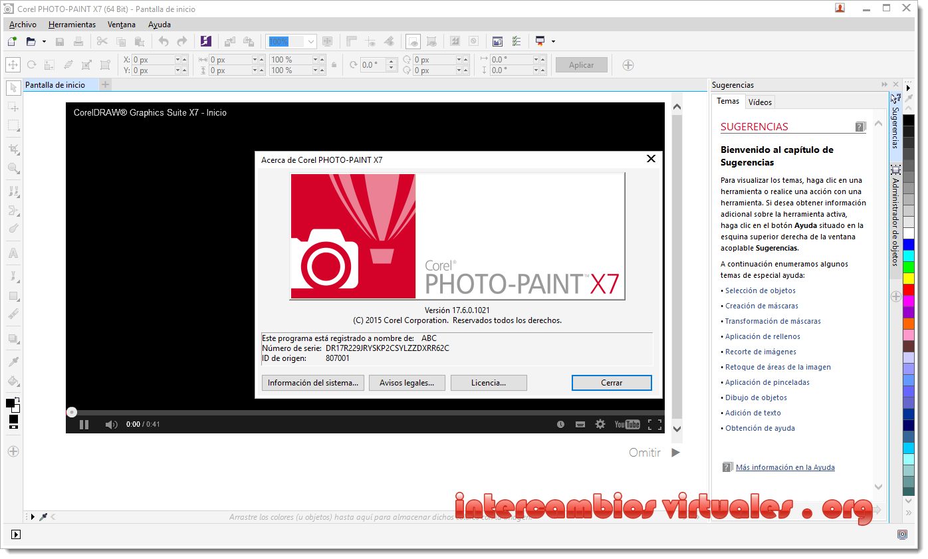Image resolution: width=928 pixels, height=559 pixels.
Task: Click the Omitir skip link
Action: pyautogui.click(x=645, y=453)
